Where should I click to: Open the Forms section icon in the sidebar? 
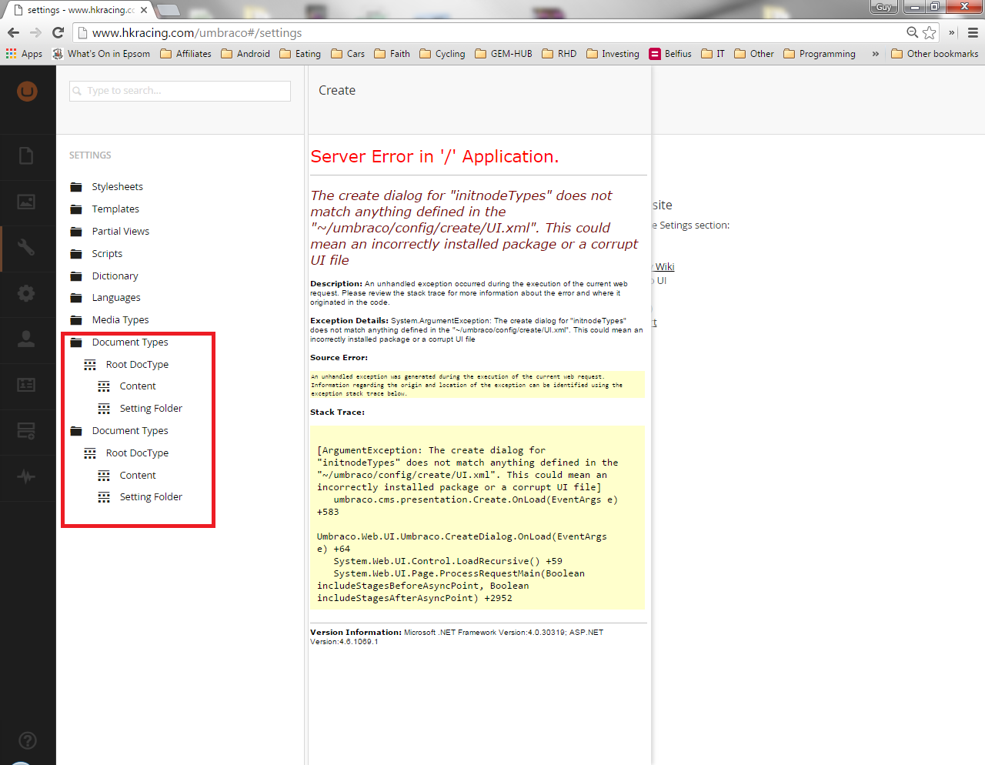tap(26, 431)
